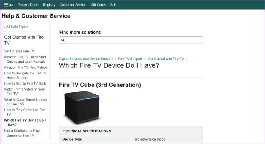Viewport: 265px width, 144px height.
Task: Click the Find more solutions label
Action: tap(80, 32)
